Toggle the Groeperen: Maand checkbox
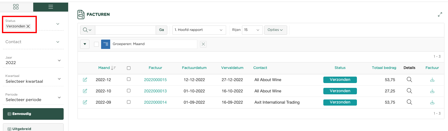 point(96,44)
